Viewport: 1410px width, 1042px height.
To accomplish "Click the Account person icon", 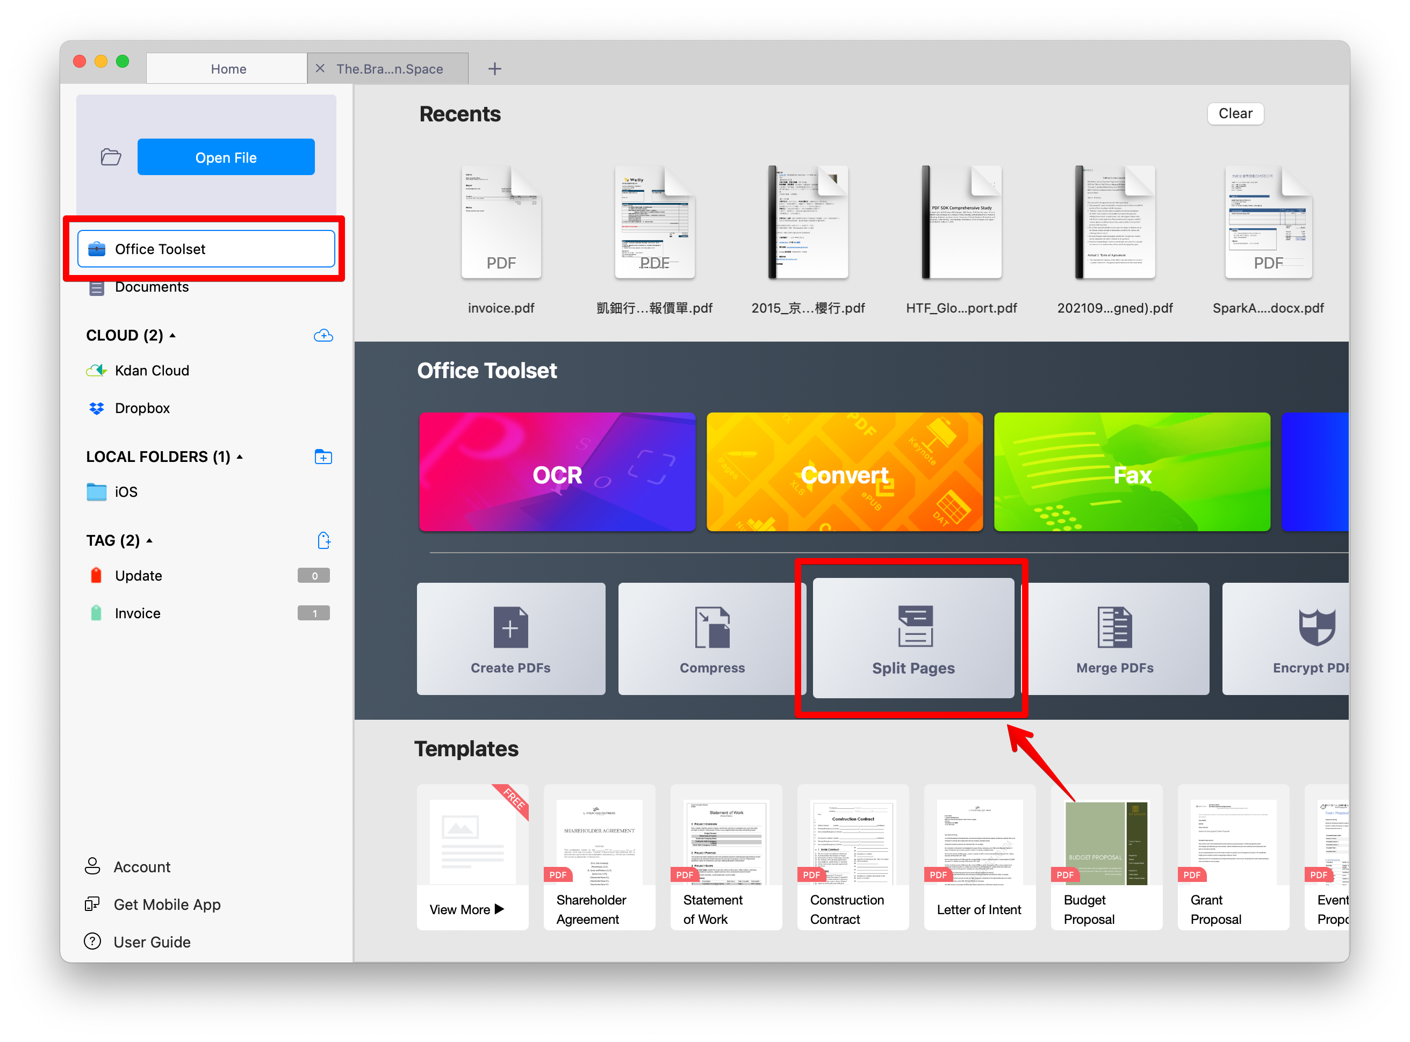I will [x=92, y=866].
